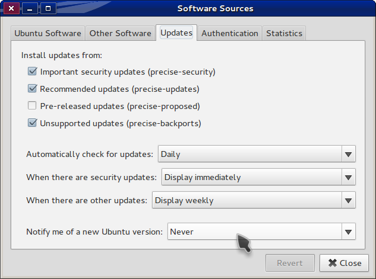Open the Other Software tab

coord(120,33)
